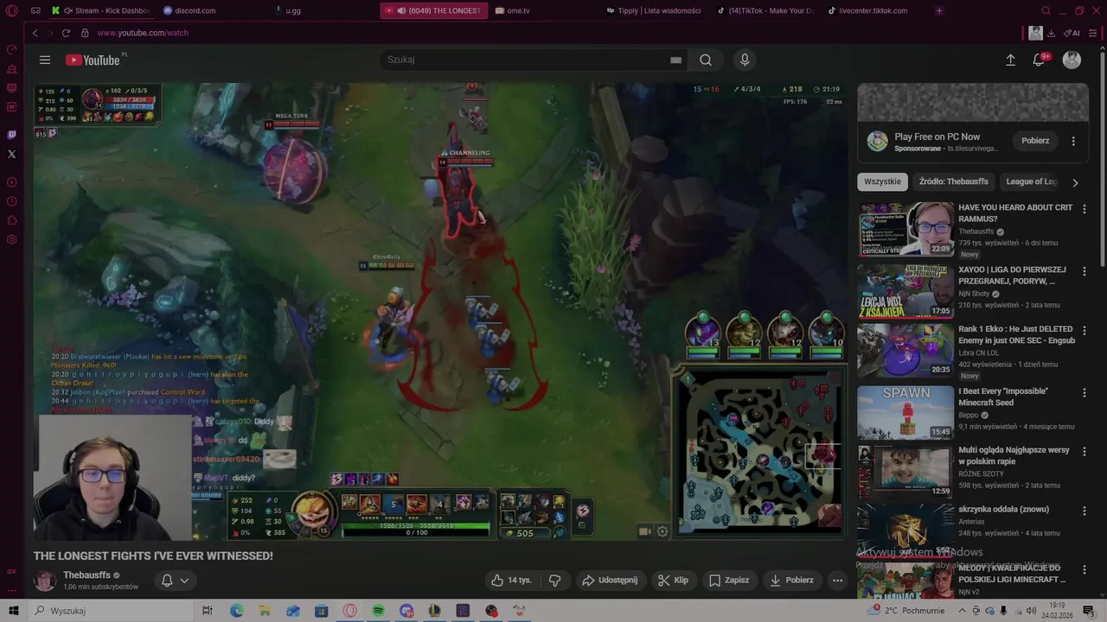Open YouTube notifications bell
Image resolution: width=1107 pixels, height=622 pixels.
point(1039,60)
